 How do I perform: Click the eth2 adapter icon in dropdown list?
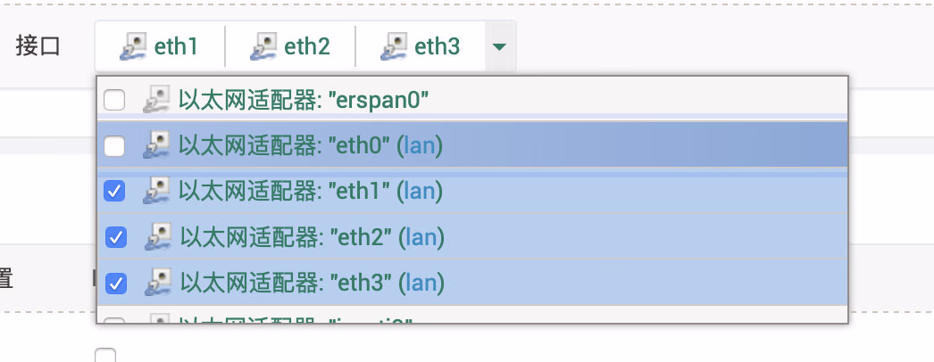coord(155,236)
